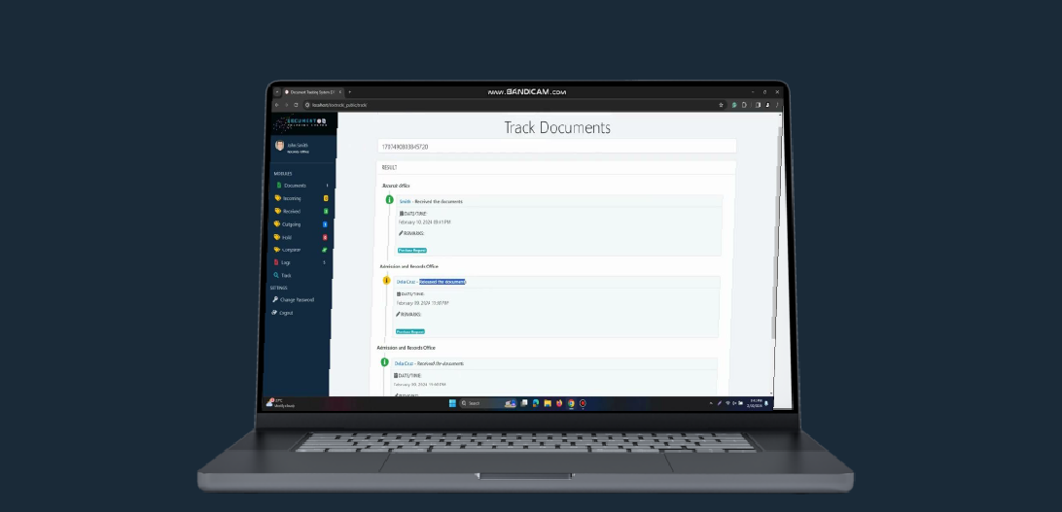Image resolution: width=1062 pixels, height=512 pixels.
Task: Click the Smith user link
Action: [405, 201]
